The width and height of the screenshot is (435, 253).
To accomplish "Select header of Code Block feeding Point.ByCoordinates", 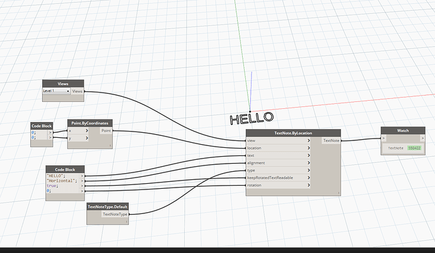I will coord(42,126).
